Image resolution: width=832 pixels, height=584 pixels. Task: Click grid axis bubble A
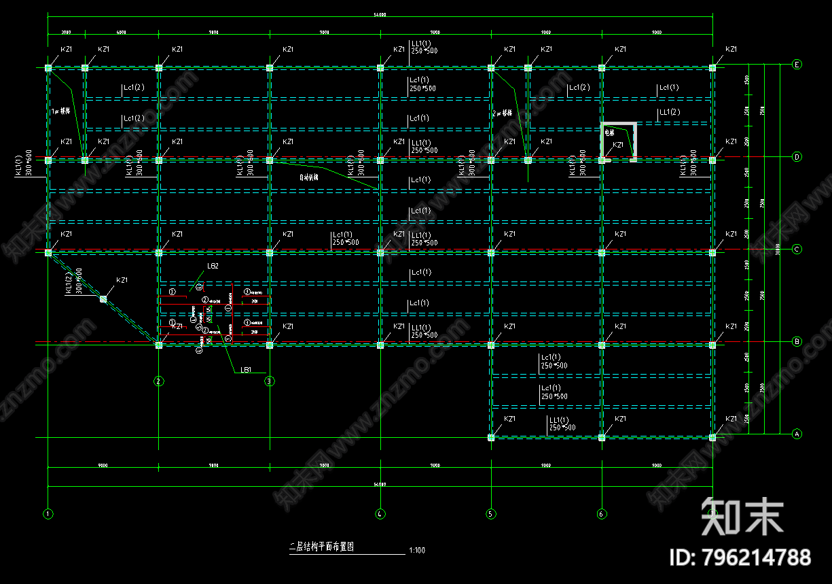click(797, 434)
